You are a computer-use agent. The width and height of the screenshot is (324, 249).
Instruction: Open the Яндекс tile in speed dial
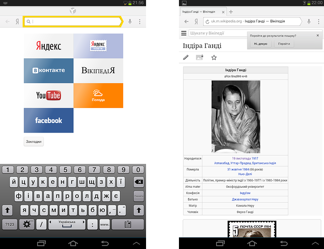coord(48,46)
